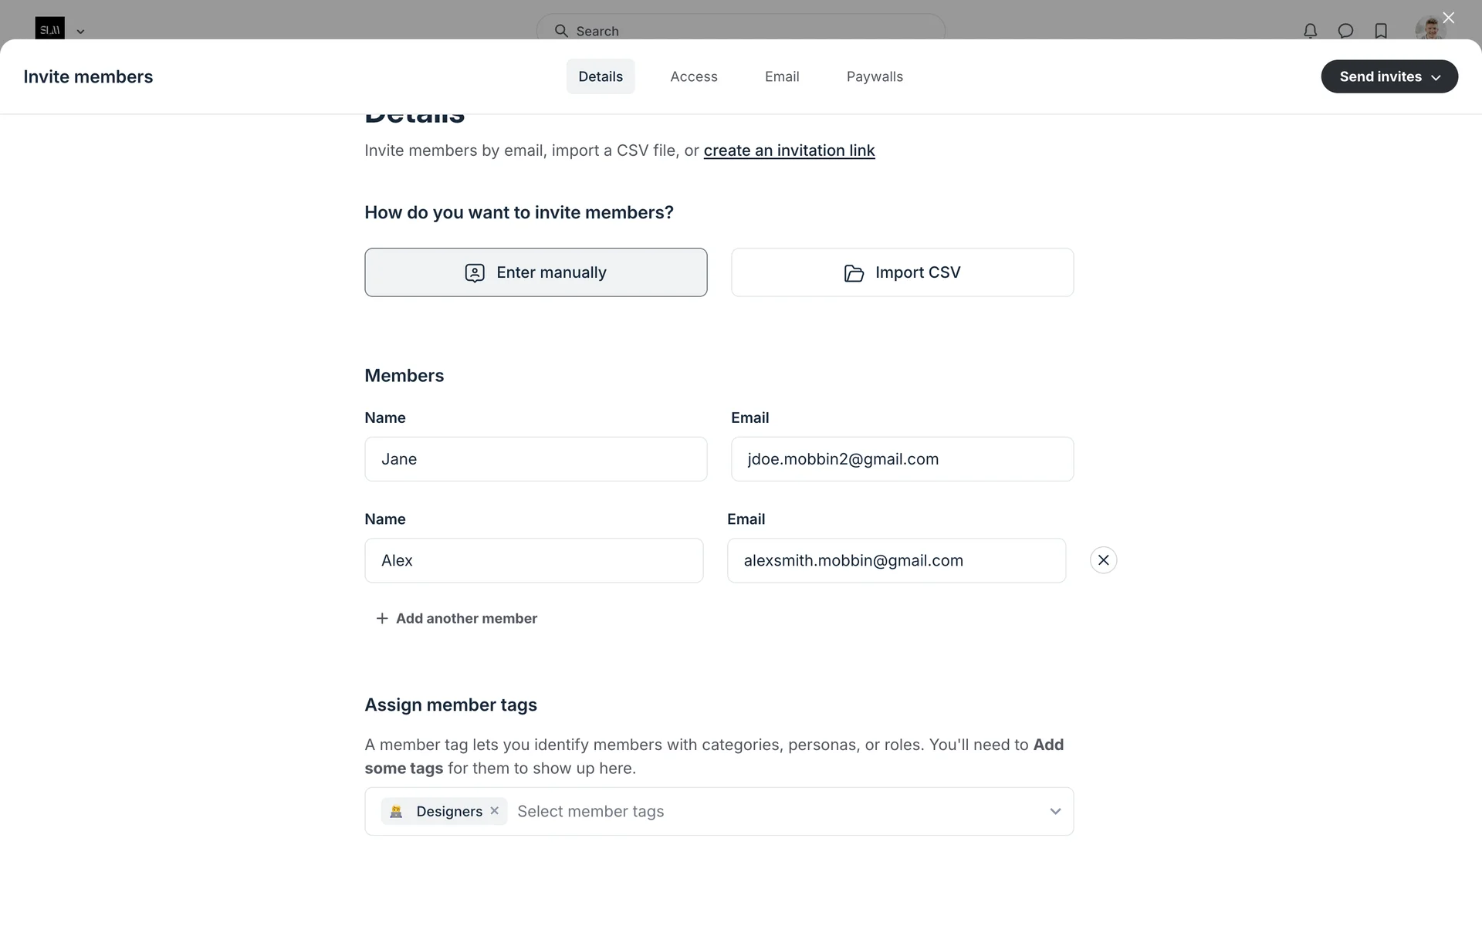The width and height of the screenshot is (1482, 926).
Task: Choose the Enter manually option
Action: [536, 272]
